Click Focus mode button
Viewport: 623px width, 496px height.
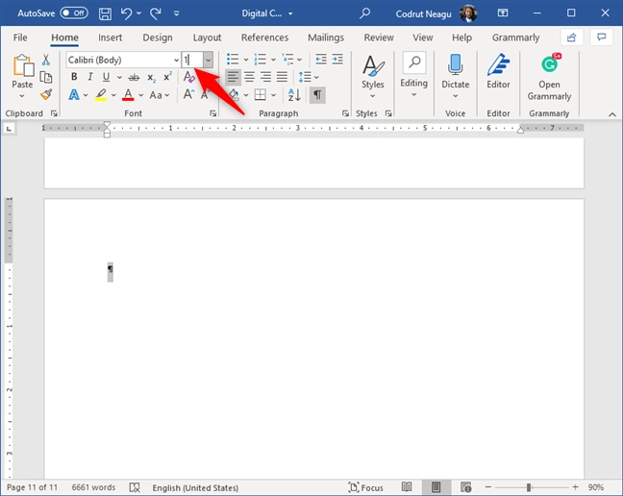pos(366,487)
